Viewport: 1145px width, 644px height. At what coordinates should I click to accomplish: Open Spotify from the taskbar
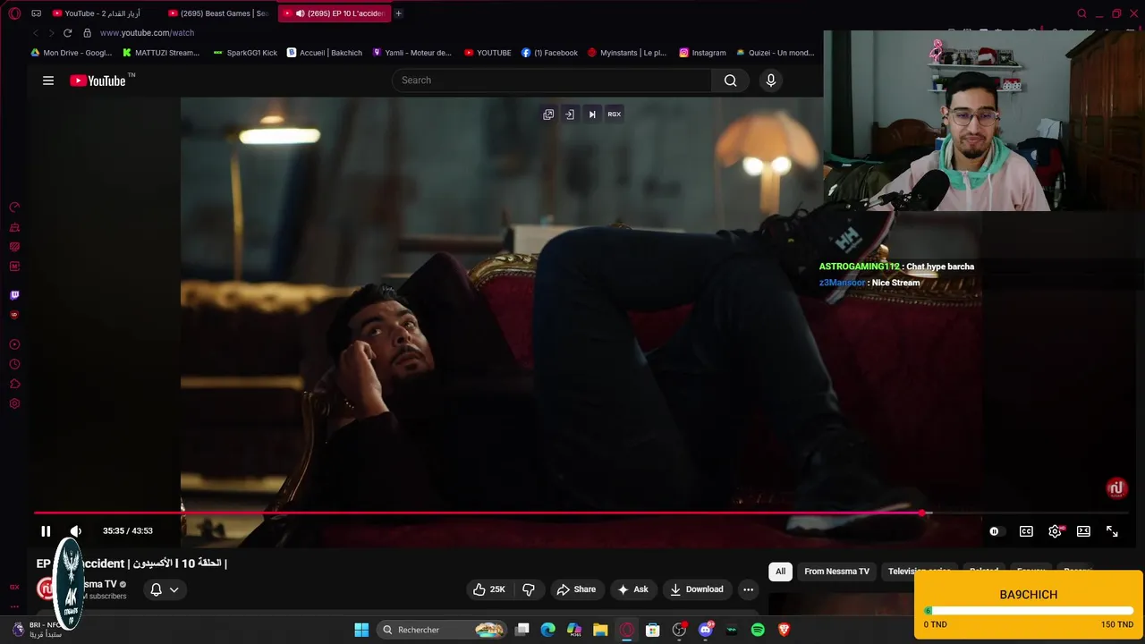[x=758, y=630]
